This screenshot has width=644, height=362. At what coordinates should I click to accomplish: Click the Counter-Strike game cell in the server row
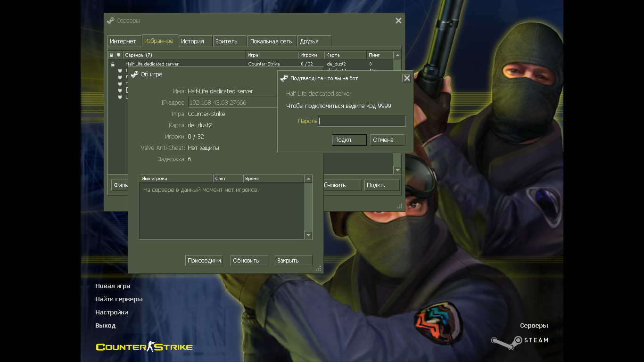coord(264,64)
